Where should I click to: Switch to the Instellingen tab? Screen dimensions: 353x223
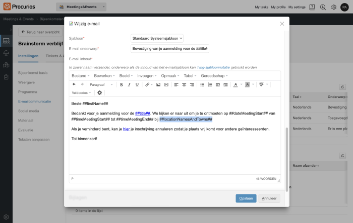(x=28, y=56)
